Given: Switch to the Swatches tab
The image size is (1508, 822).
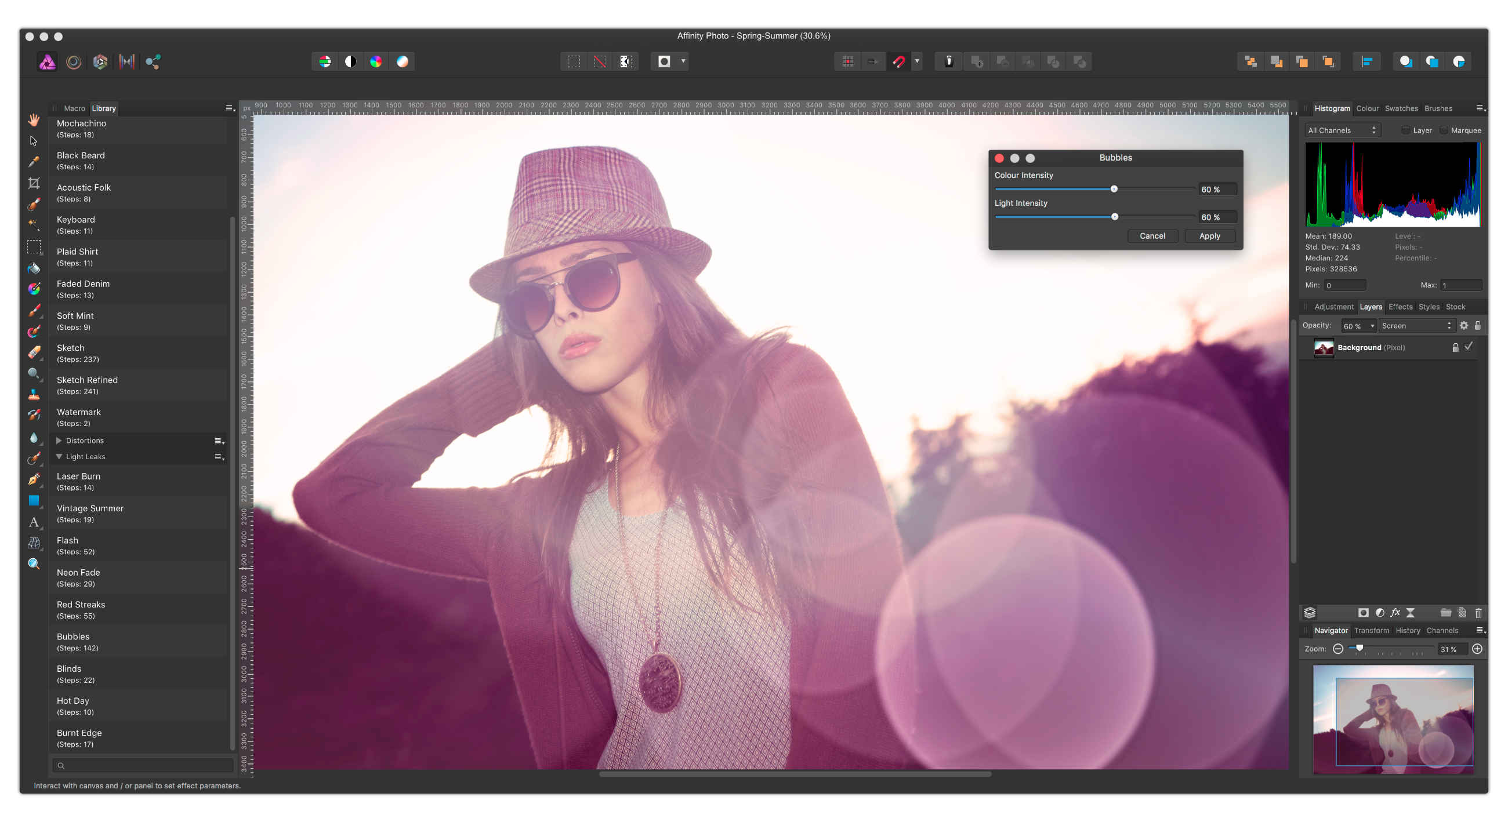Looking at the screenshot, I should coord(1401,108).
